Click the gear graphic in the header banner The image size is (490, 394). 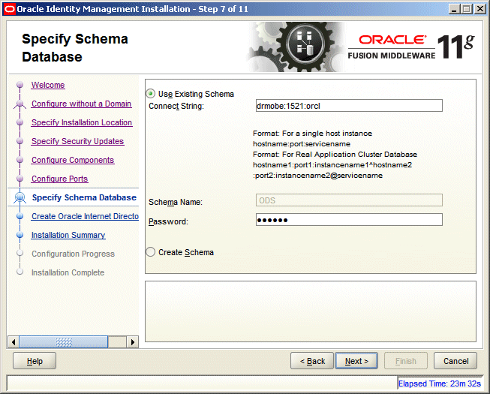click(297, 47)
